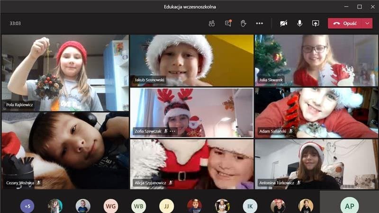The image size is (379, 213).
Task: Expand the leave options dropdown arrow
Action: coord(367,23)
